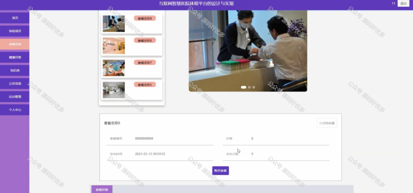The image size is (413, 193).
Task: Open 套餐名称7 package tag
Action: pyautogui.click(x=145, y=62)
